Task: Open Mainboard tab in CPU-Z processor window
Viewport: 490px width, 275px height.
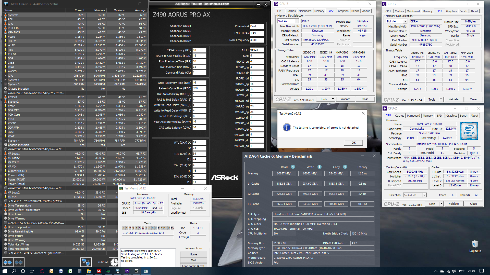Action: point(413,116)
